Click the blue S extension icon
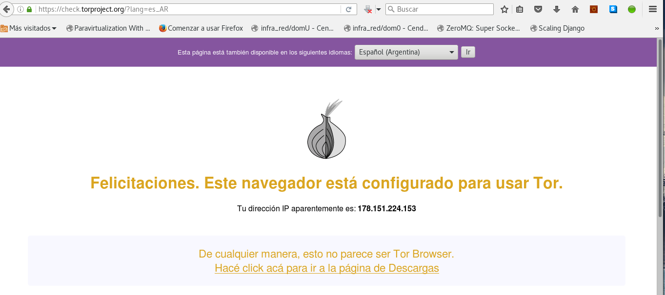Image resolution: width=665 pixels, height=295 pixels. [613, 9]
